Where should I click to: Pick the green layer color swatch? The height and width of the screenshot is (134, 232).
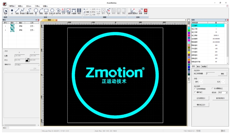click(189, 30)
